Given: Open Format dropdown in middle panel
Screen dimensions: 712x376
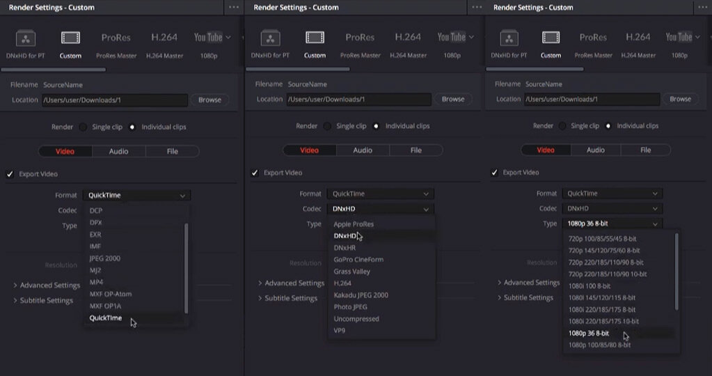Looking at the screenshot, I should pos(381,194).
